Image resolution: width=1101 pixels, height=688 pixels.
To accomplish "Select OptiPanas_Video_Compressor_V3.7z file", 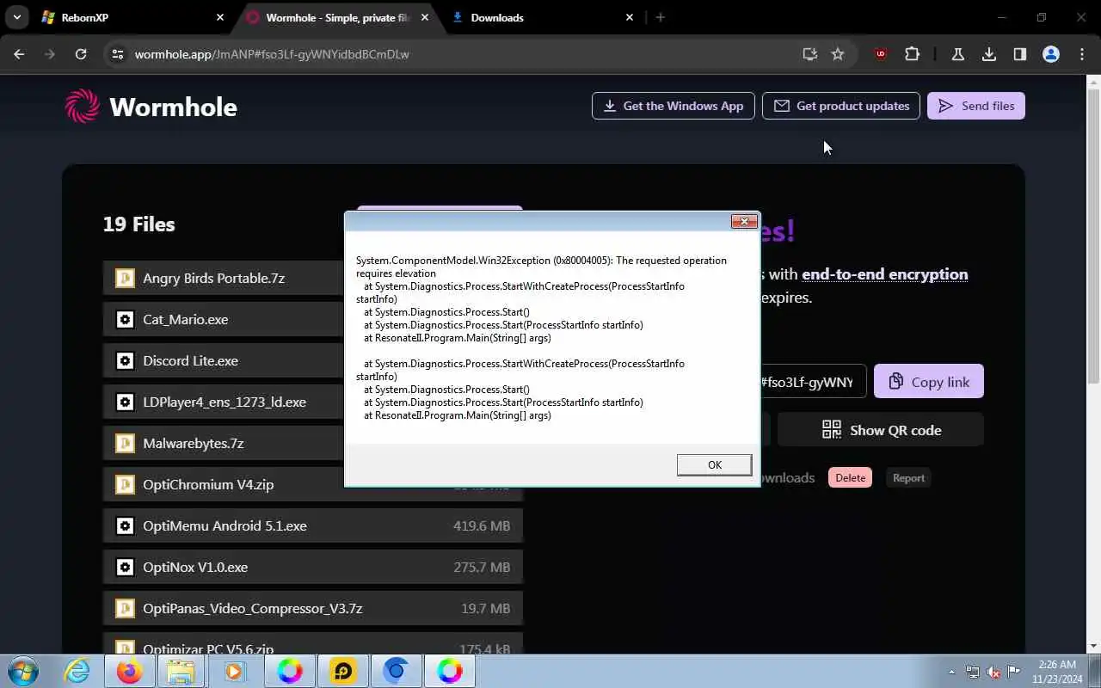I will [313, 608].
